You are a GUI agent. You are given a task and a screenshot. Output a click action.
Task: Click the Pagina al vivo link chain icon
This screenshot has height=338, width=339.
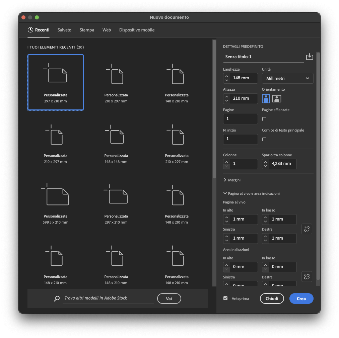[307, 229]
